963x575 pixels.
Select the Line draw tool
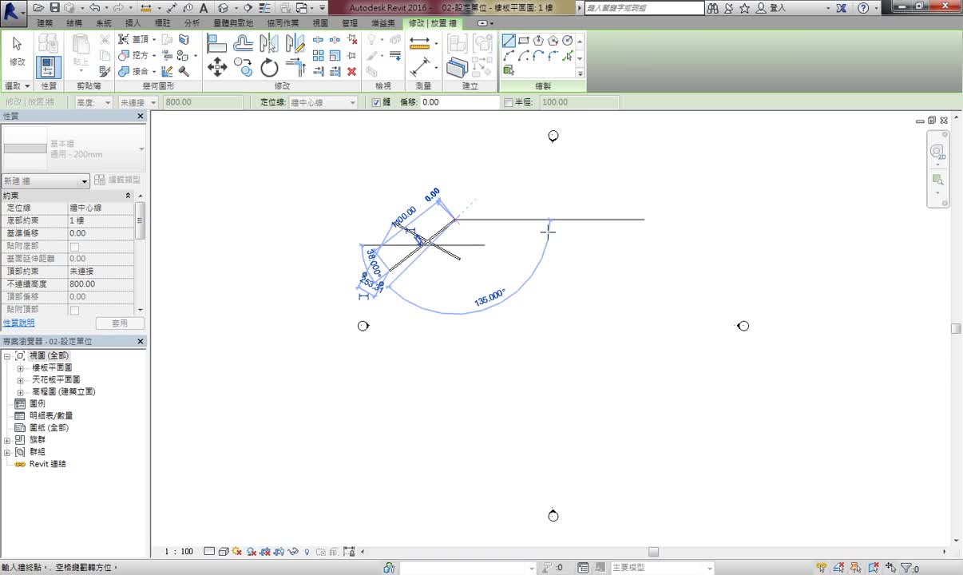click(509, 41)
